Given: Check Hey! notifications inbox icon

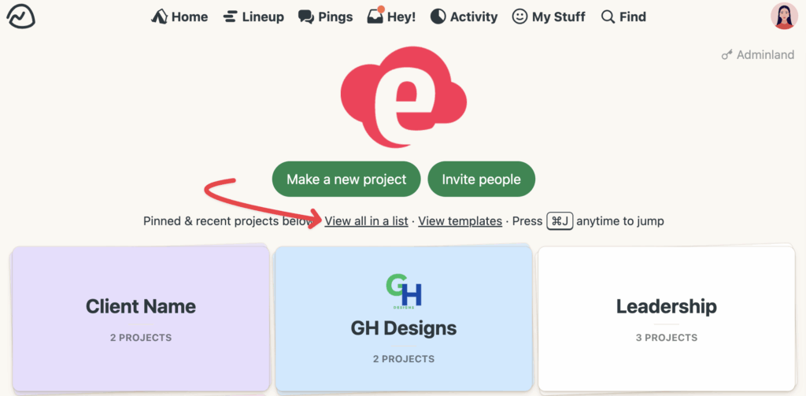Looking at the screenshot, I should [375, 17].
